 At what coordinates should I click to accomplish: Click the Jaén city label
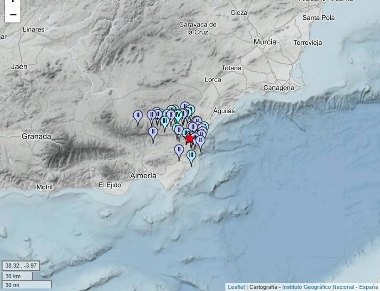19,67
